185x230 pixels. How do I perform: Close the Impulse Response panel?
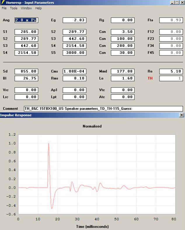point(181,115)
